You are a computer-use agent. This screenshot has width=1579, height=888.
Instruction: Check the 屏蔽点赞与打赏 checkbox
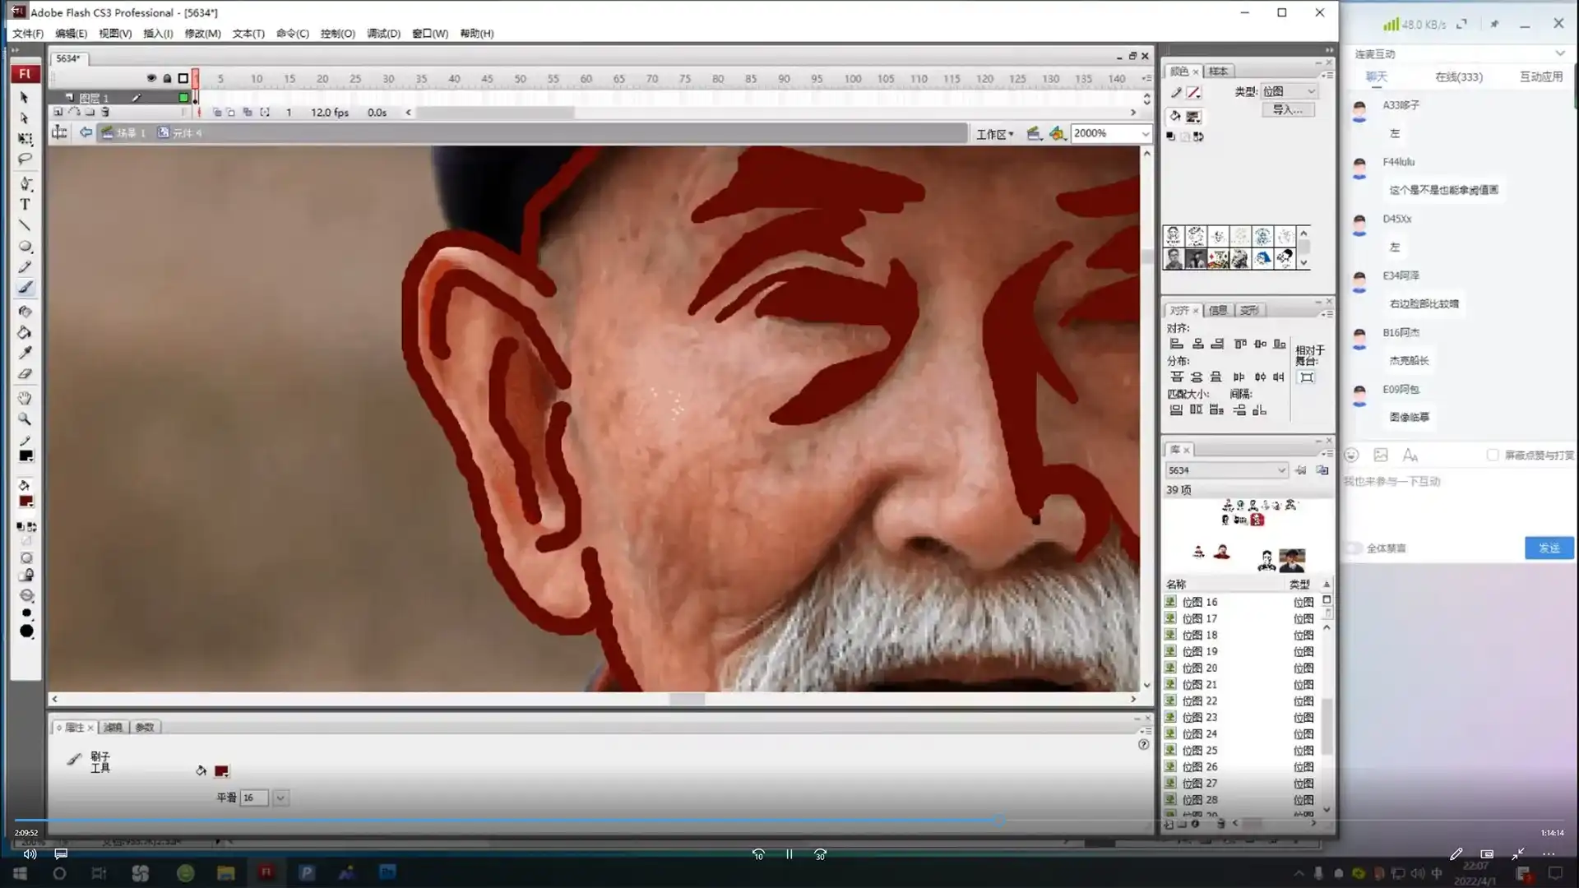pyautogui.click(x=1493, y=455)
